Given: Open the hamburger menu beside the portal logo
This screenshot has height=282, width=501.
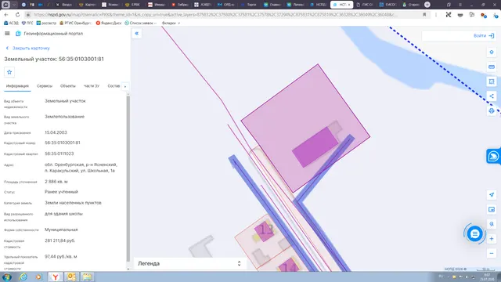Looking at the screenshot, I should (x=7, y=33).
